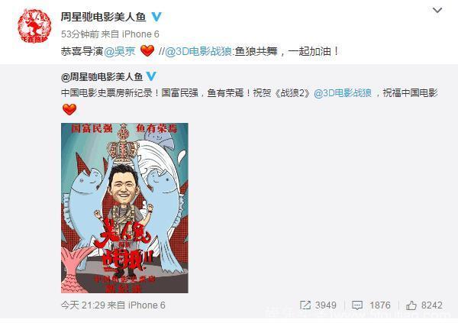Click the top post's 来自 iPhone 6 source

130,34
